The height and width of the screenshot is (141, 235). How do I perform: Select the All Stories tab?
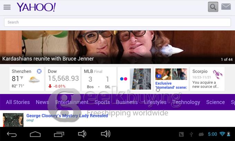[x=18, y=102]
